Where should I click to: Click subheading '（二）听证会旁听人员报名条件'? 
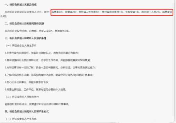(x=22, y=97)
